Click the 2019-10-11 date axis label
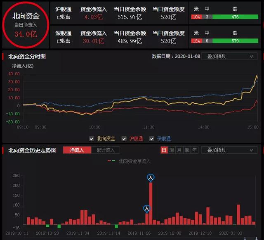Screen dimensions: 264x240 (x=17, y=233)
